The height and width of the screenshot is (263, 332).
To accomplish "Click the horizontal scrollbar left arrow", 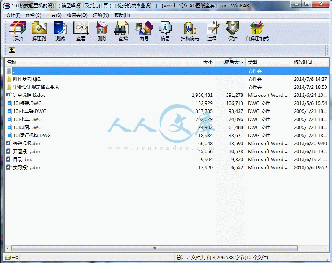I will point(8,248).
